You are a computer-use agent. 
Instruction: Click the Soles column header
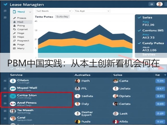(118, 75)
